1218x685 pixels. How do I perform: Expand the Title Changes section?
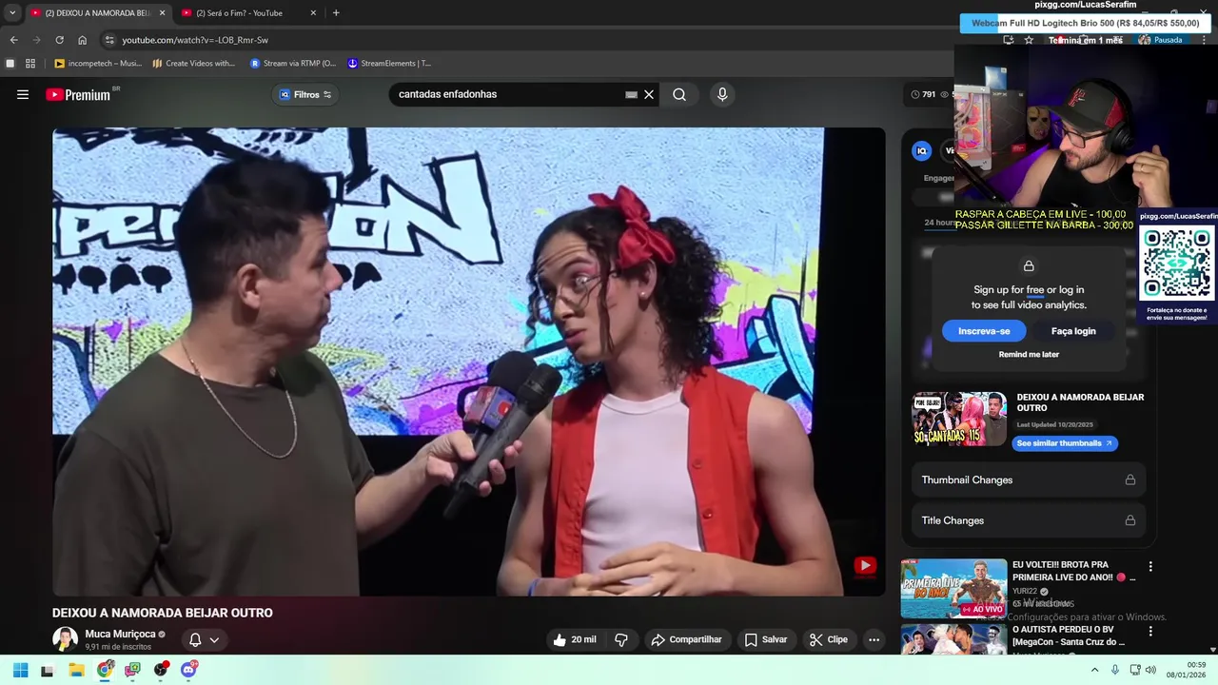[1028, 520]
